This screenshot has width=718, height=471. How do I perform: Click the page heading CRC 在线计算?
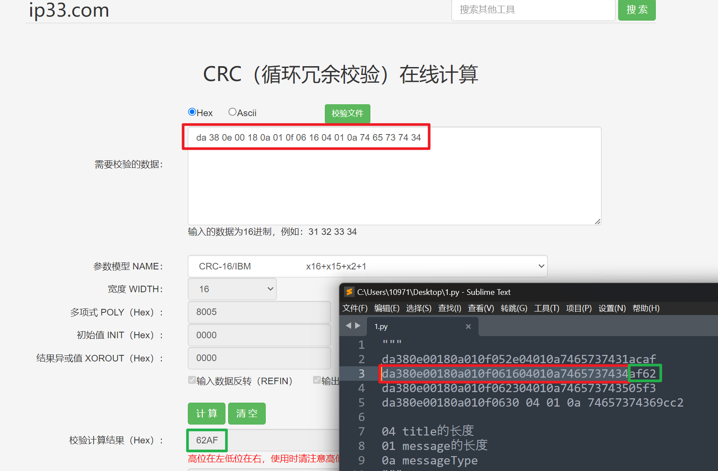(x=341, y=74)
